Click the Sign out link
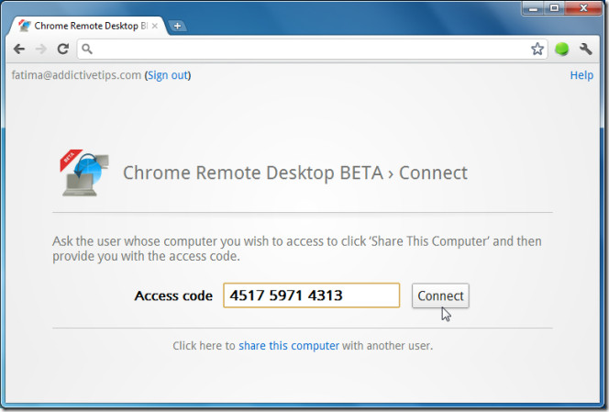Screen dimensions: 609x412 pyautogui.click(x=167, y=75)
